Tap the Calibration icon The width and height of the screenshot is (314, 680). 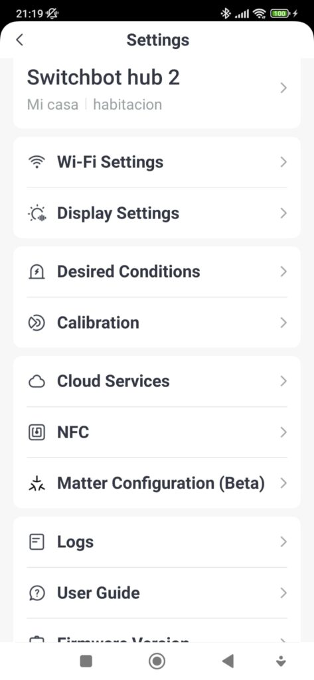pyautogui.click(x=37, y=323)
